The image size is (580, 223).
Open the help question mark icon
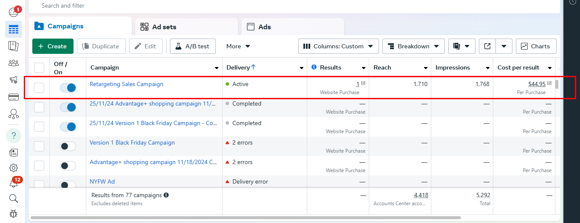(x=14, y=136)
